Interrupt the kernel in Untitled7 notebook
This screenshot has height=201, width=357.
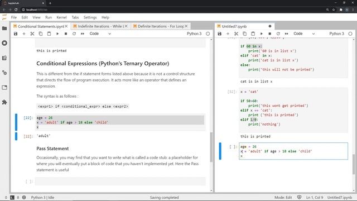[270, 33]
